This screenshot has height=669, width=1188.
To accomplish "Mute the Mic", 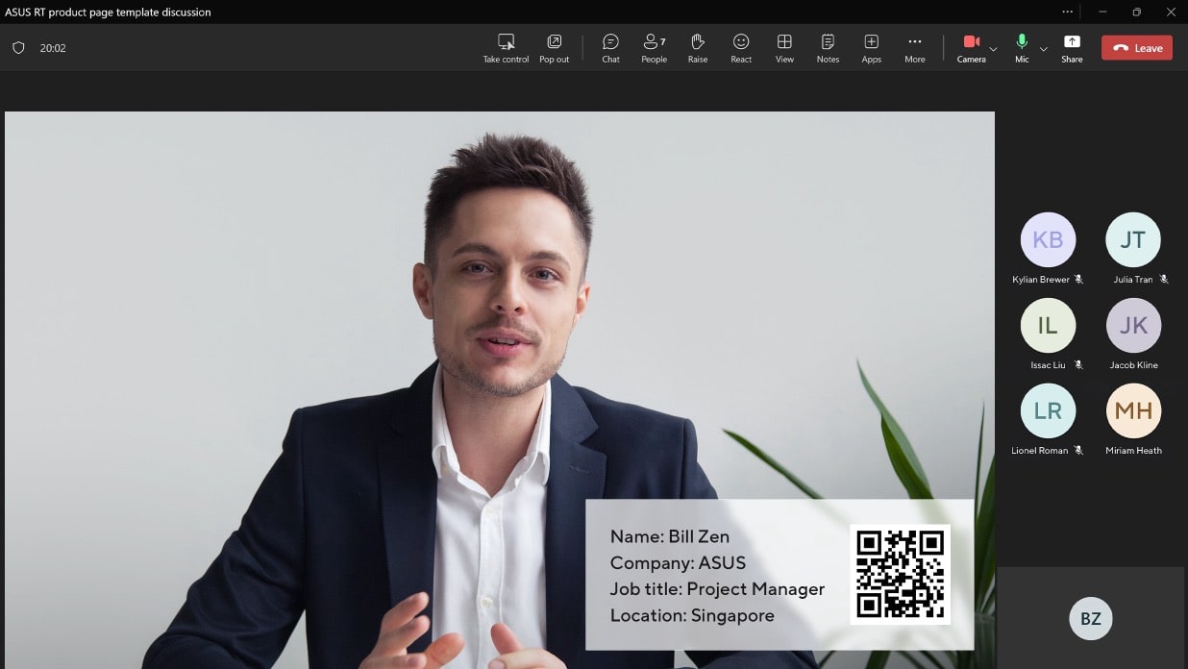I will (1022, 48).
